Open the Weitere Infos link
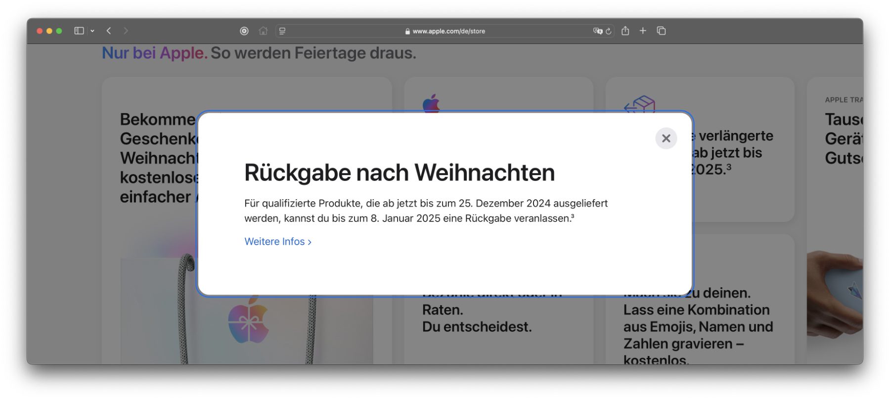890x400 pixels. click(x=277, y=242)
